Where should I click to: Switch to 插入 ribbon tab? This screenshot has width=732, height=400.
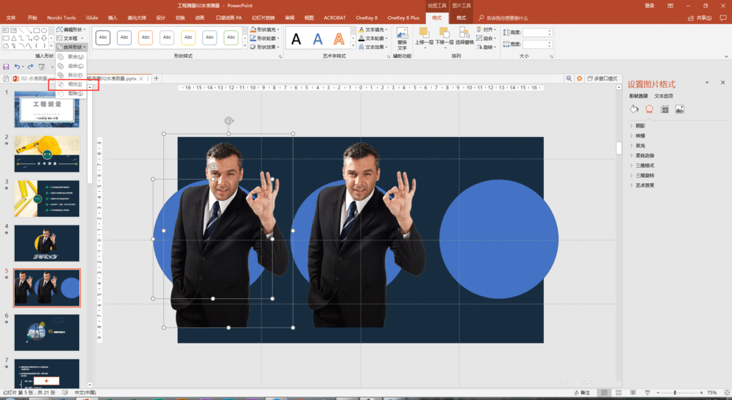click(113, 18)
